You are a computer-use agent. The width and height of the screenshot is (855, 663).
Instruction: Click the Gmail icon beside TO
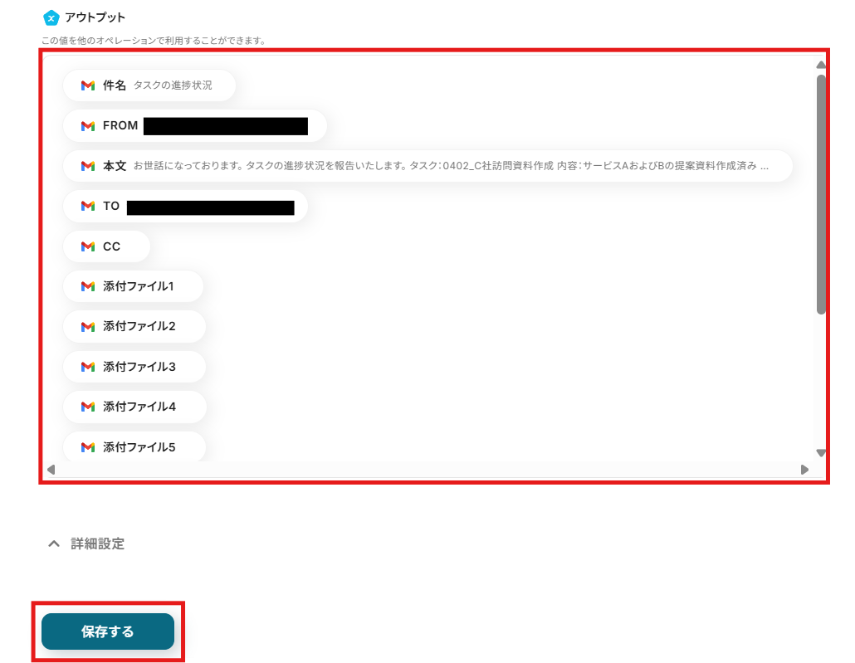[88, 206]
